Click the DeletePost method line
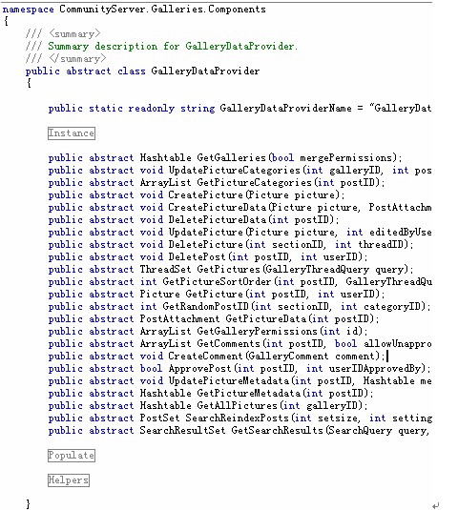This screenshot has height=510, width=458. pyautogui.click(x=208, y=257)
